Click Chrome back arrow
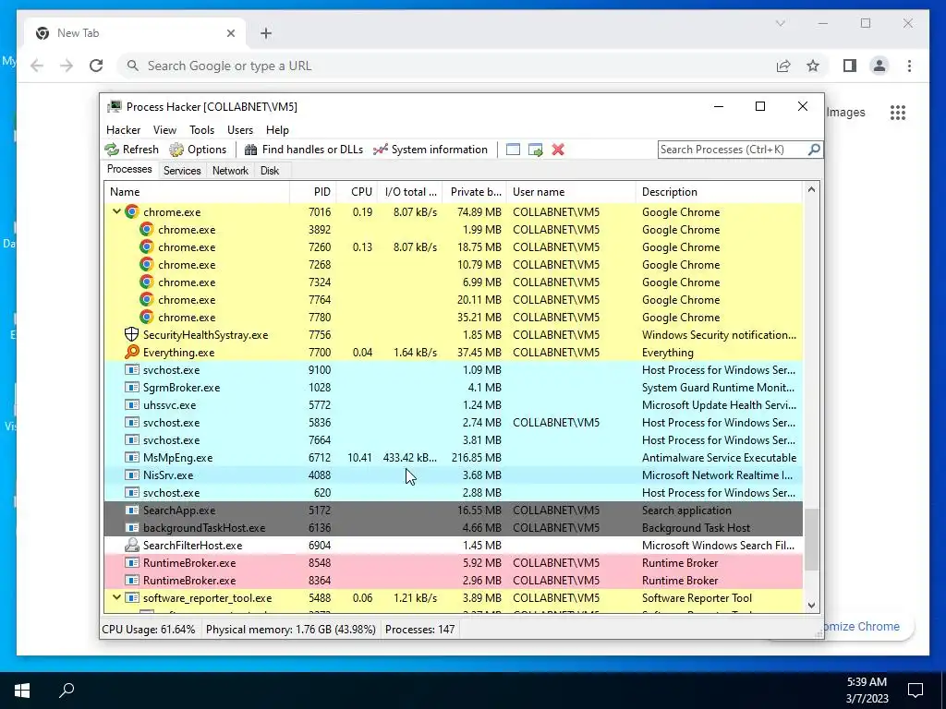 pyautogui.click(x=37, y=66)
